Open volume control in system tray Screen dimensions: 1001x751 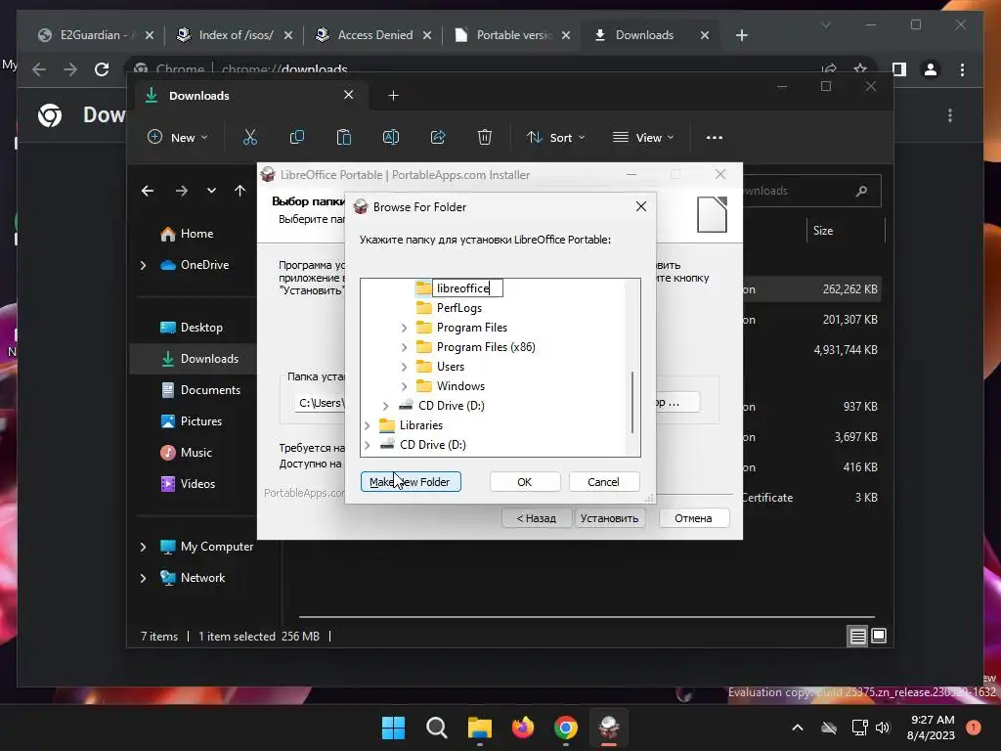pos(883,728)
